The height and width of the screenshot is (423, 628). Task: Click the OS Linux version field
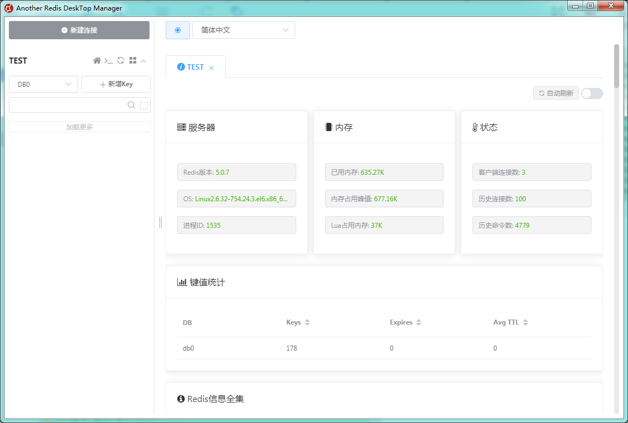click(x=236, y=199)
